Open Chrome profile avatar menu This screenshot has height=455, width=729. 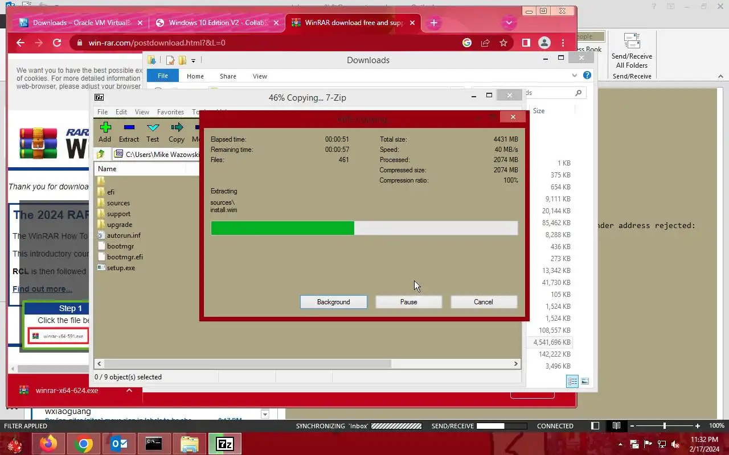pos(544,43)
